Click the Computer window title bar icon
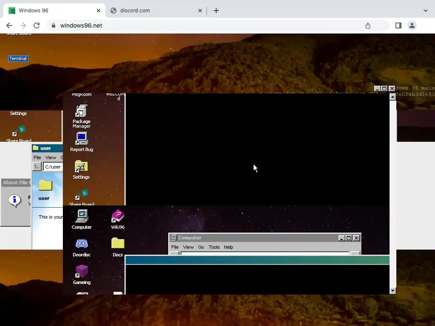 174,238
